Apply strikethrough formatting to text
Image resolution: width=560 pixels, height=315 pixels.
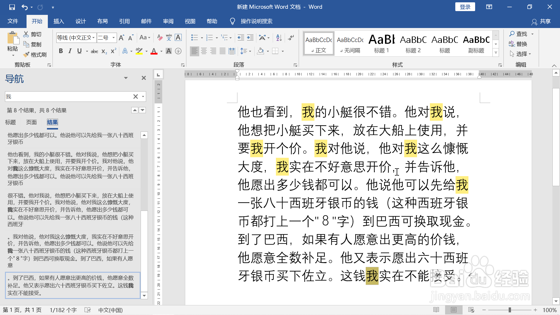pyautogui.click(x=94, y=51)
